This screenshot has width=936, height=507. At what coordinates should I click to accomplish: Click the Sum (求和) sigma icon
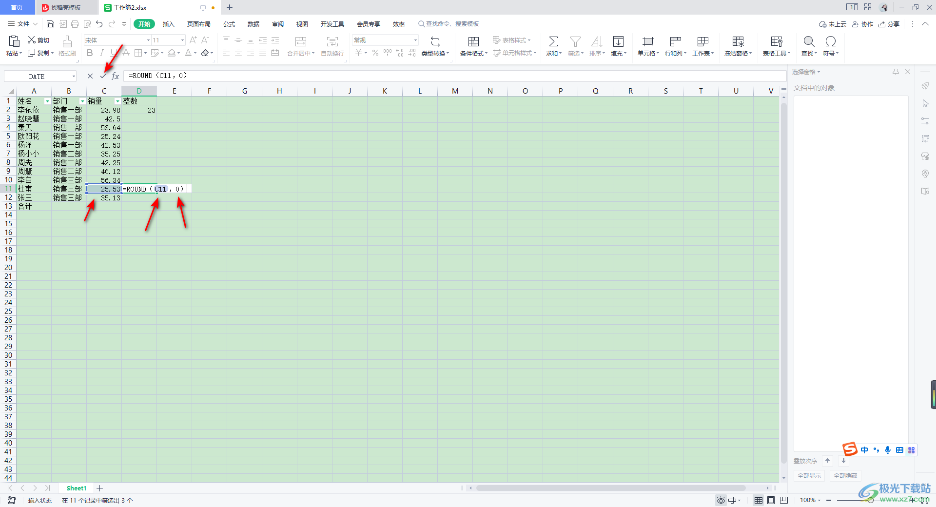coord(553,41)
